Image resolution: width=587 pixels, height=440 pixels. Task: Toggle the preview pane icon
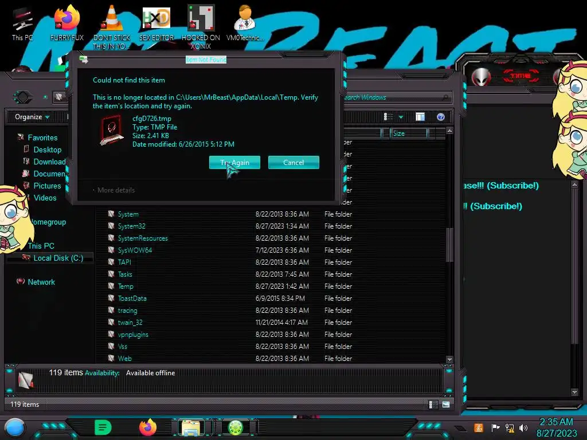pyautogui.click(x=420, y=117)
